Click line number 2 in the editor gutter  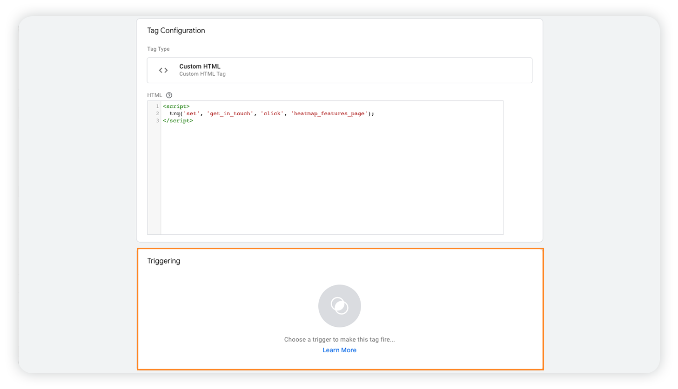158,113
